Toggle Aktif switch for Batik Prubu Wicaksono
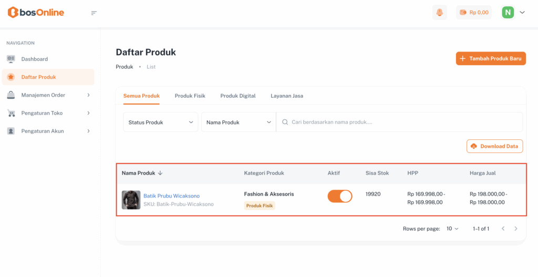The width and height of the screenshot is (538, 277). [x=340, y=196]
